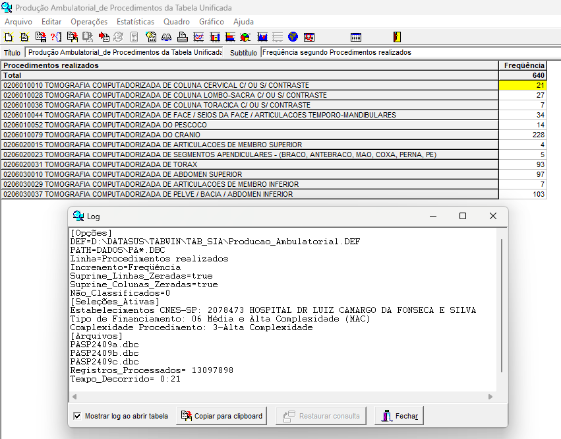Image resolution: width=561 pixels, height=439 pixels.
Task: Click the new blank table icon
Action: tap(9, 37)
